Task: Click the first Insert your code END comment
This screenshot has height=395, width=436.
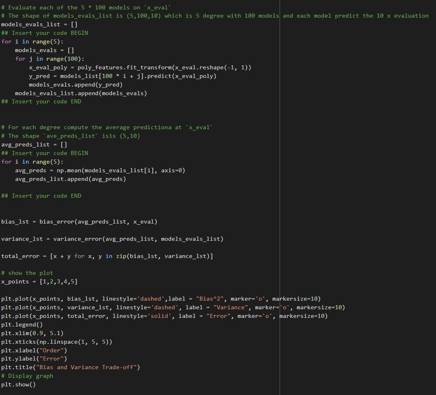Action: (41, 101)
